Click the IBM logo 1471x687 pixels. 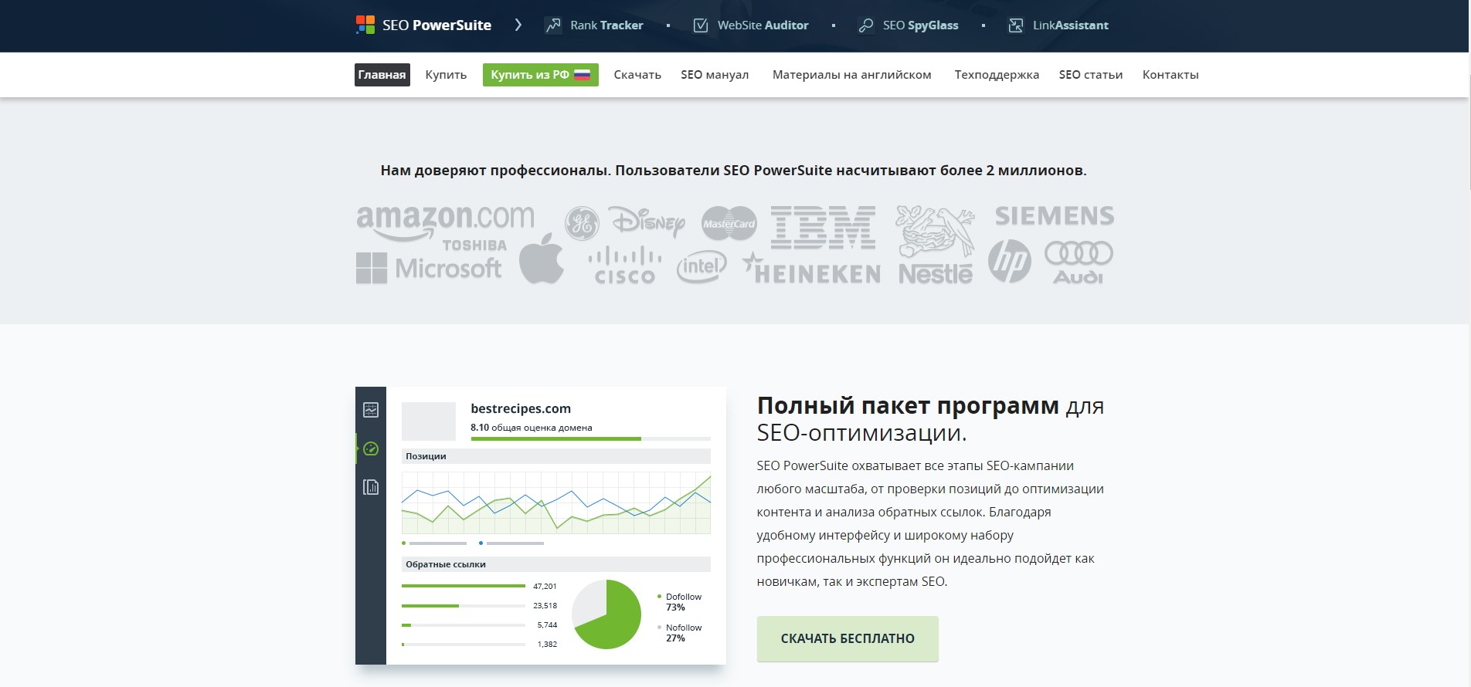(x=823, y=227)
